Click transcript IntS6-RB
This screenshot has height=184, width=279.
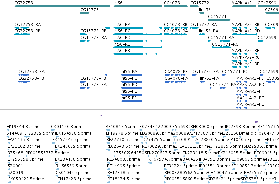[135, 54]
